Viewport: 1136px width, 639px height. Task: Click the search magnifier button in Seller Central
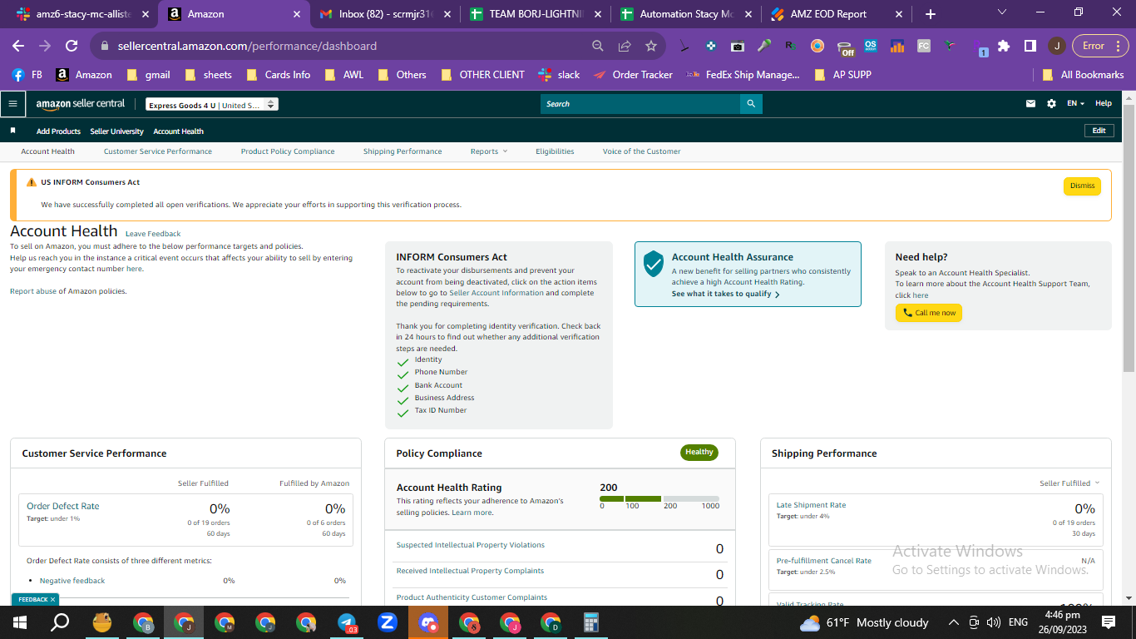click(x=751, y=104)
